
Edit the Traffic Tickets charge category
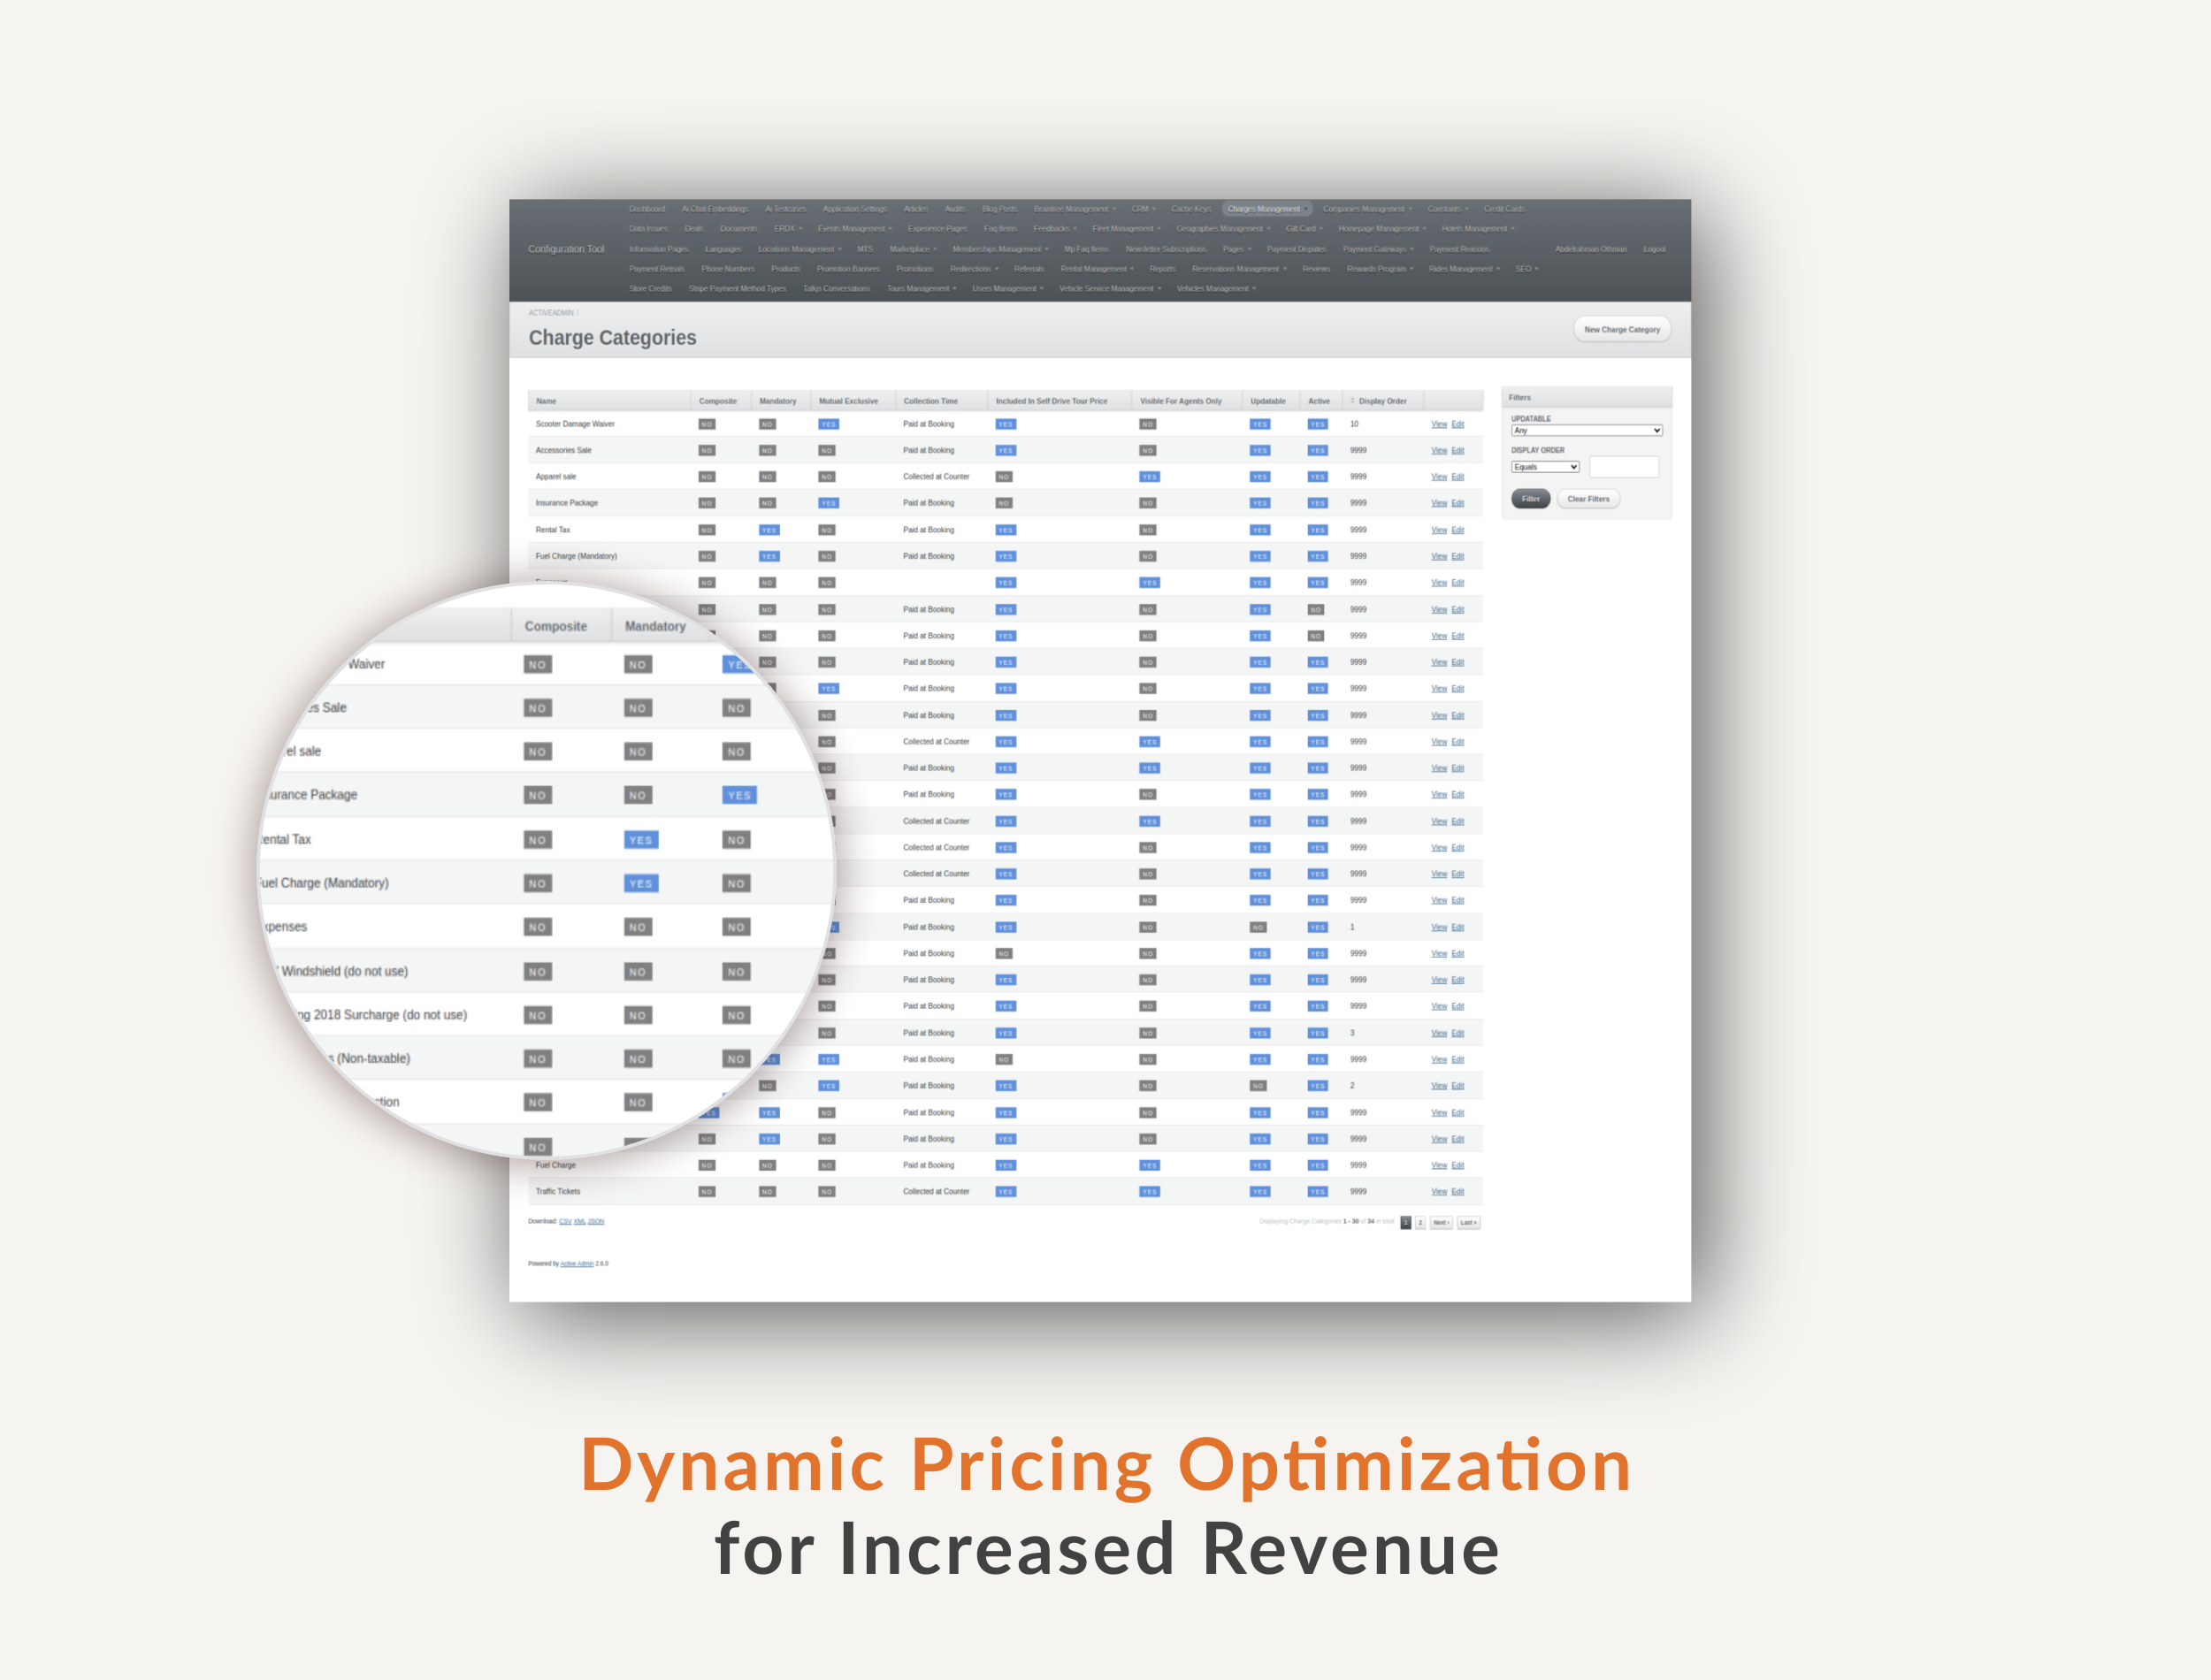1458,1192
